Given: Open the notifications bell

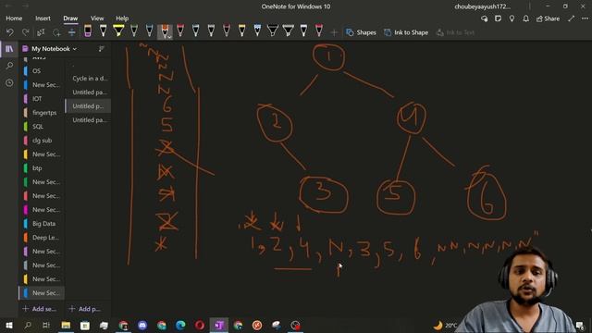Looking at the screenshot, I should 525,18.
